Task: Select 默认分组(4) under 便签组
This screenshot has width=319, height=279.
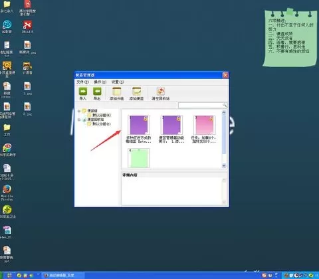Action: 102,115
